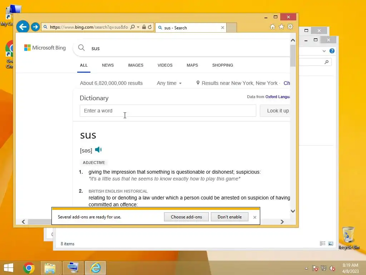Screen dimensions: 366x275
Task: Open Internet Explorer Tools gear icon
Action: coord(290,26)
